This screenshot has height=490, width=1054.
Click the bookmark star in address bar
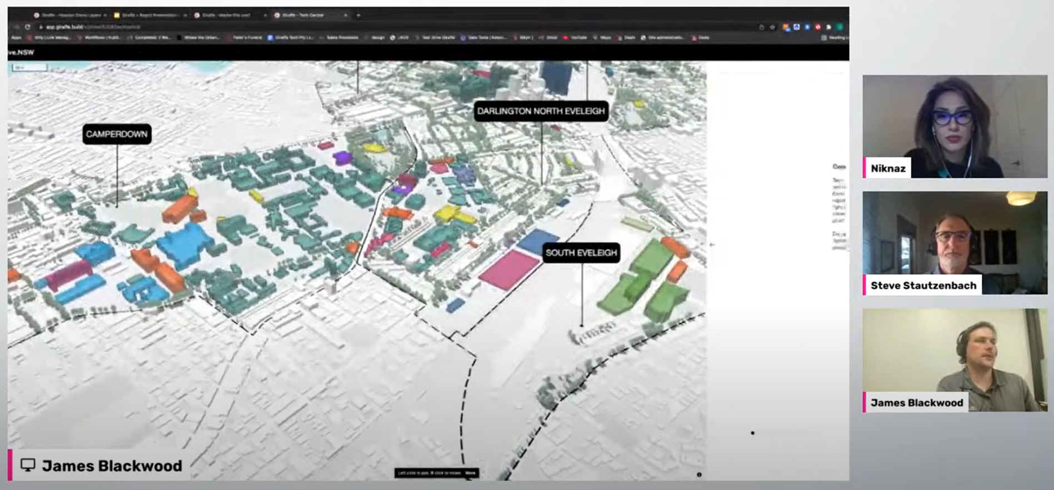[772, 27]
